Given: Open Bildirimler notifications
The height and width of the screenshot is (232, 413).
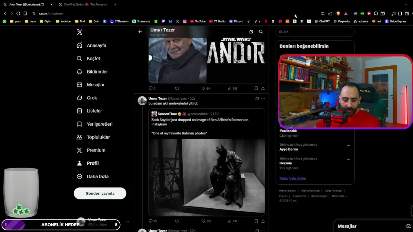Looking at the screenshot, I should (x=92, y=72).
